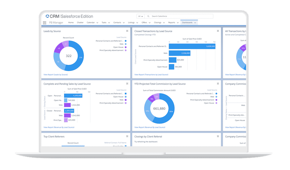Open View Report (Leads by Source) link
The width and height of the screenshot is (290, 170).
[x=55, y=75]
